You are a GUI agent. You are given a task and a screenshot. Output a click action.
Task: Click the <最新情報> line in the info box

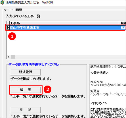99,73
